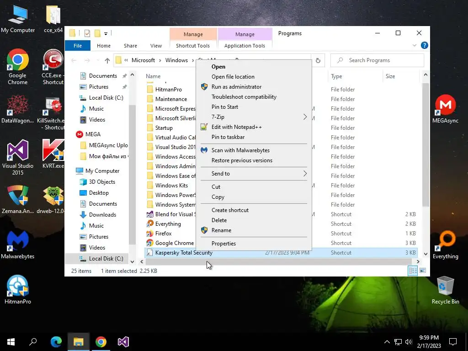Open taskbar Search magnifier
Screen dimensions: 468x351
(33, 342)
